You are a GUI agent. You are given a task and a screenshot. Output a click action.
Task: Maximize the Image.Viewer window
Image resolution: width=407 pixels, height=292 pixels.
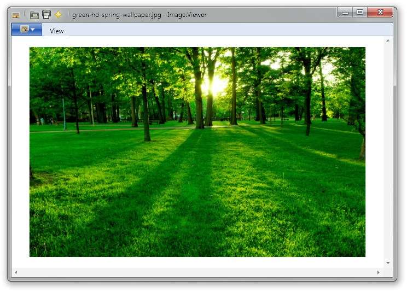[360, 12]
